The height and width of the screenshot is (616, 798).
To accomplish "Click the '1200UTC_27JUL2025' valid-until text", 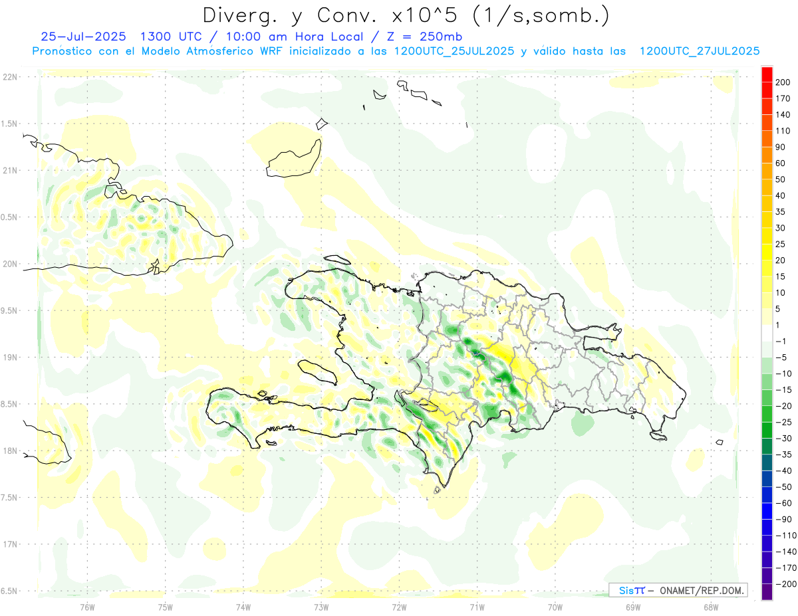I will coord(700,51).
